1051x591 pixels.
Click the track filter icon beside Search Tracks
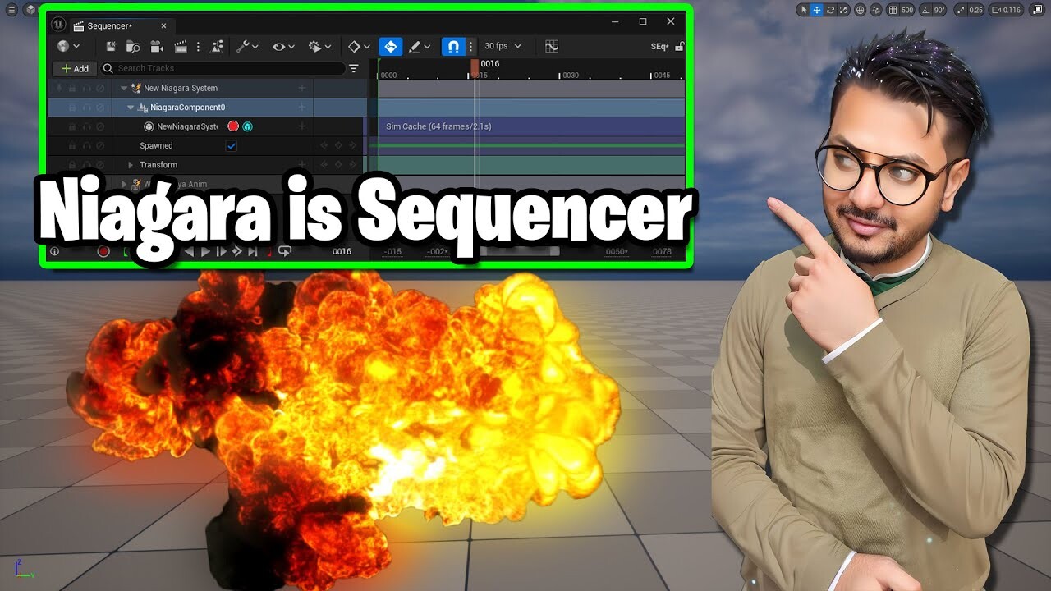point(353,68)
